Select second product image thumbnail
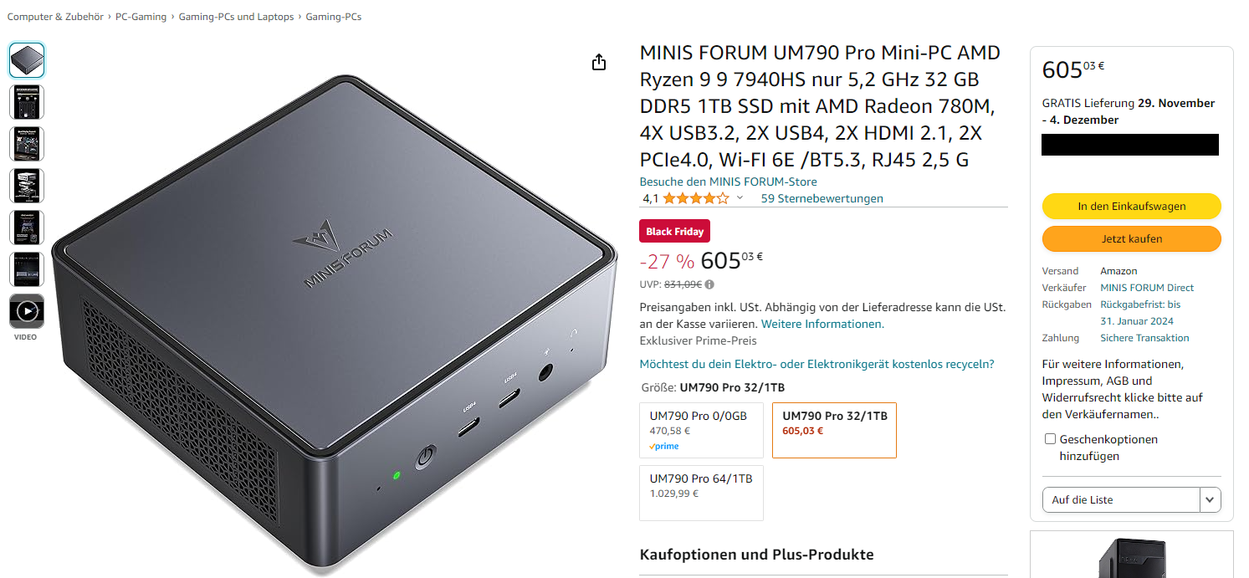 point(27,102)
